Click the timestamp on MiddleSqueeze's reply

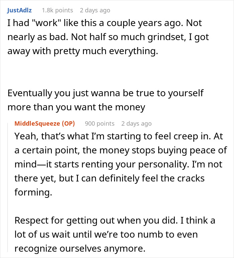136,124
